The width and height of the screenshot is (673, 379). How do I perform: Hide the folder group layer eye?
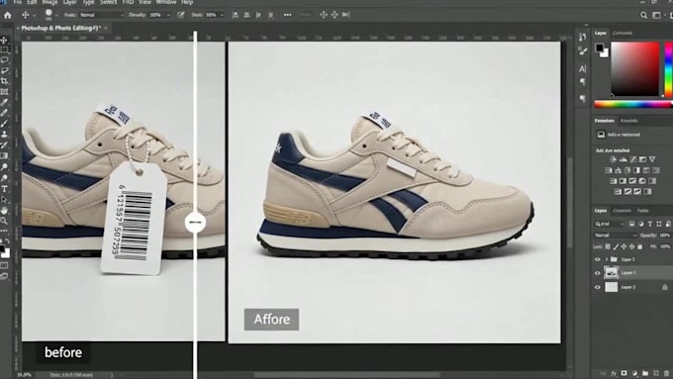(598, 259)
